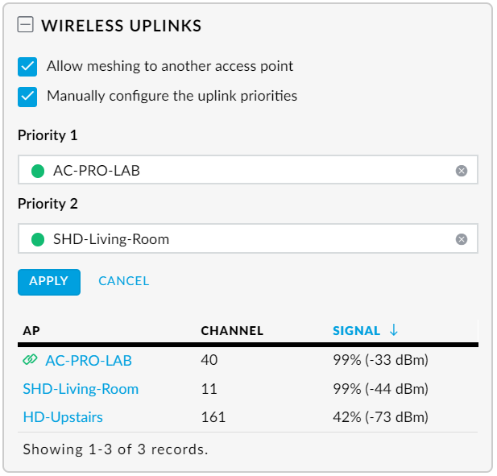Sort the table by Signal column
This screenshot has width=497, height=476.
[x=356, y=331]
